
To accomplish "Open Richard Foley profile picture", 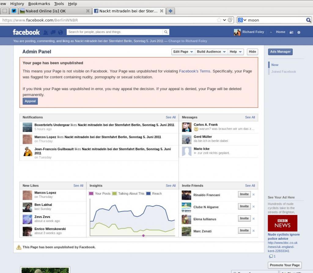I will (237, 32).
